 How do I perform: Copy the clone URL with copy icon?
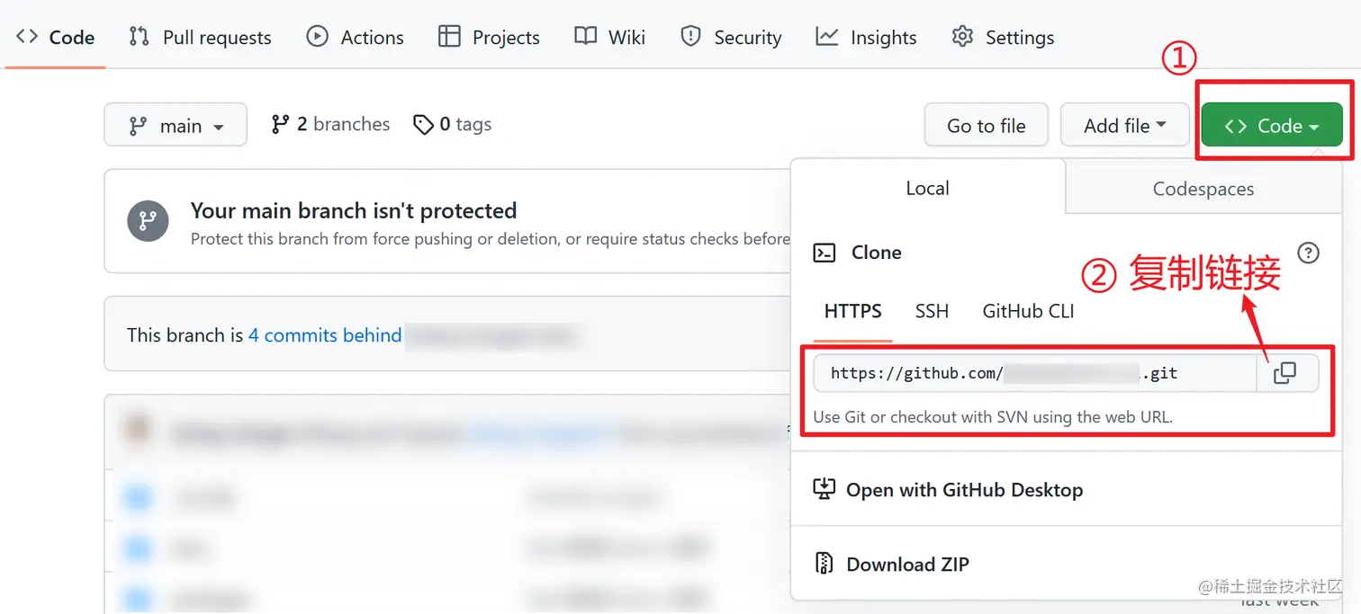(1285, 373)
